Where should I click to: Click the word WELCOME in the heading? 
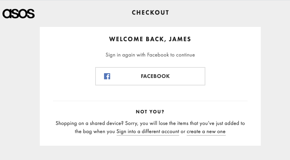126,39
